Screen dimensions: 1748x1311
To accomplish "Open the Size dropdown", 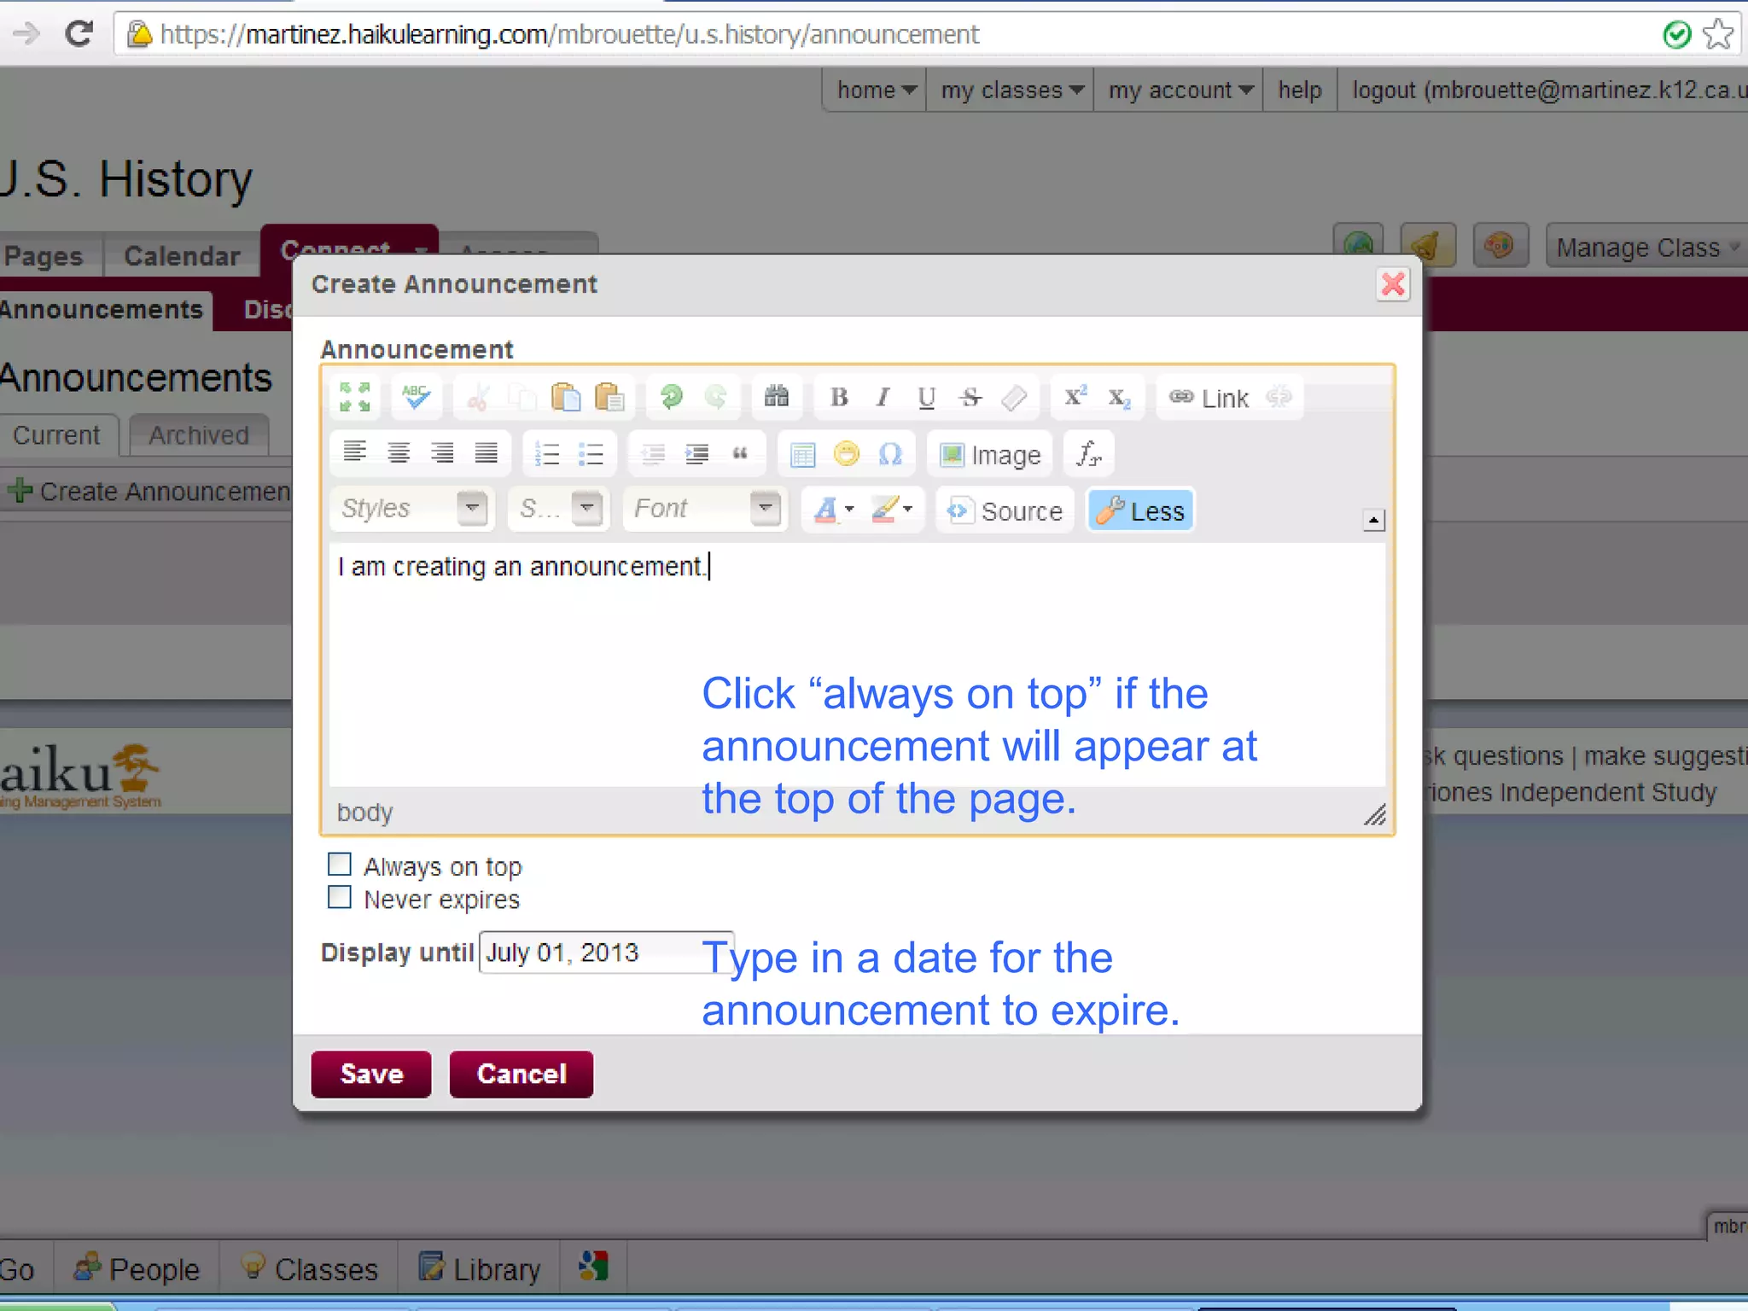I will 559,509.
